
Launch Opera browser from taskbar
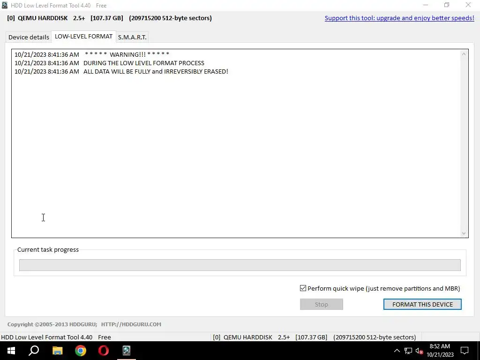[x=104, y=351]
